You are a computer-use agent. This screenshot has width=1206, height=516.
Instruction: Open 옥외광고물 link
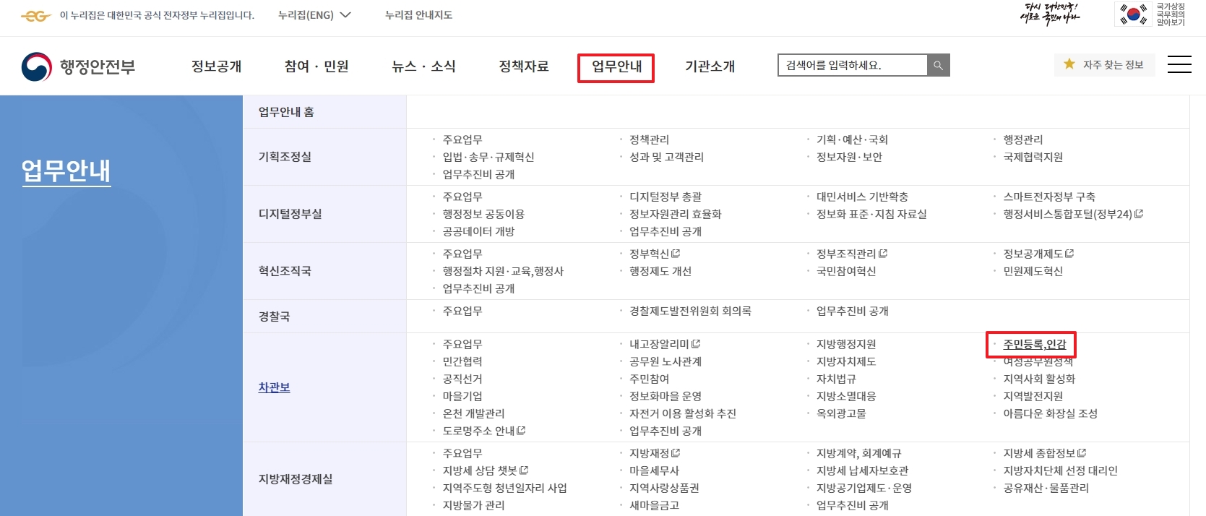tap(841, 413)
